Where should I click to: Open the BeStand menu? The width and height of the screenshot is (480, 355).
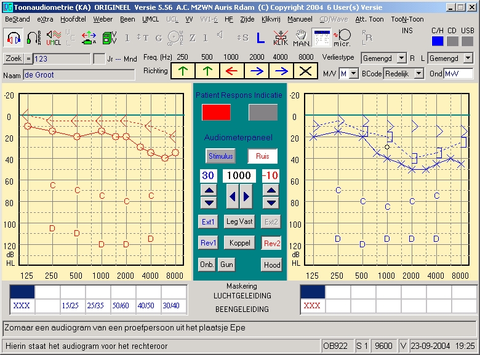(17, 19)
